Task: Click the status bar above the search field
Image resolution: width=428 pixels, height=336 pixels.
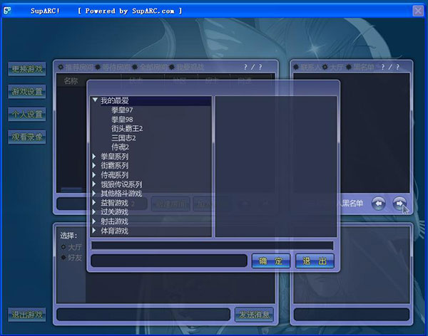Action: (x=212, y=246)
